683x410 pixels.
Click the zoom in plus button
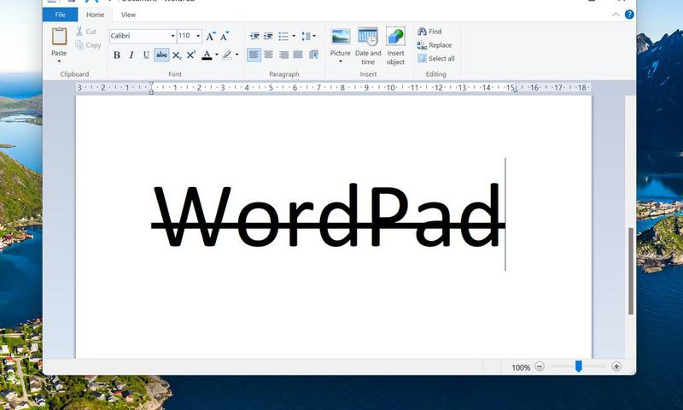pyautogui.click(x=616, y=366)
